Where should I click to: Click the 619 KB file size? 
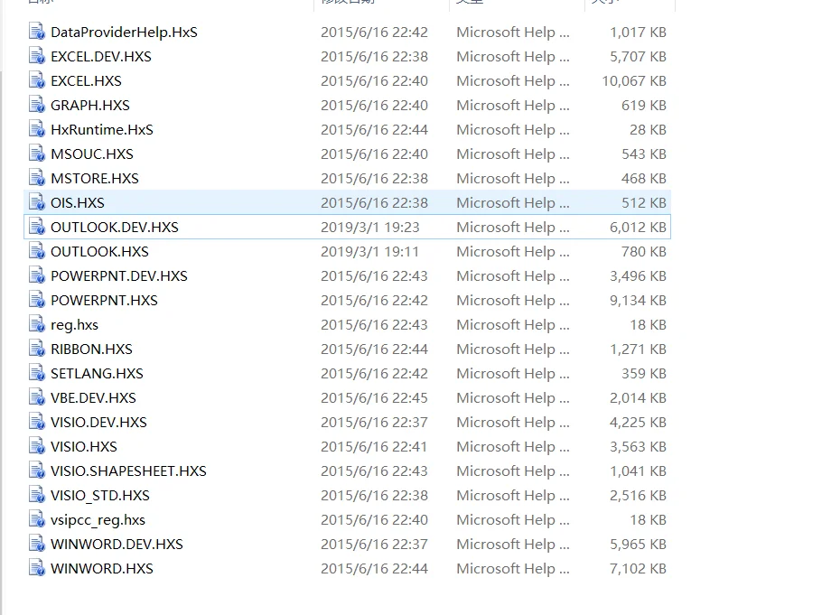(644, 106)
